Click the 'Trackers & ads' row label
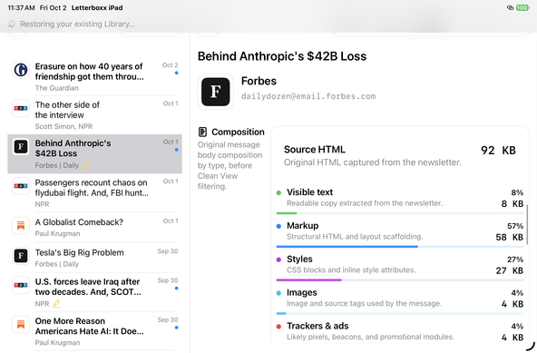 (x=317, y=326)
